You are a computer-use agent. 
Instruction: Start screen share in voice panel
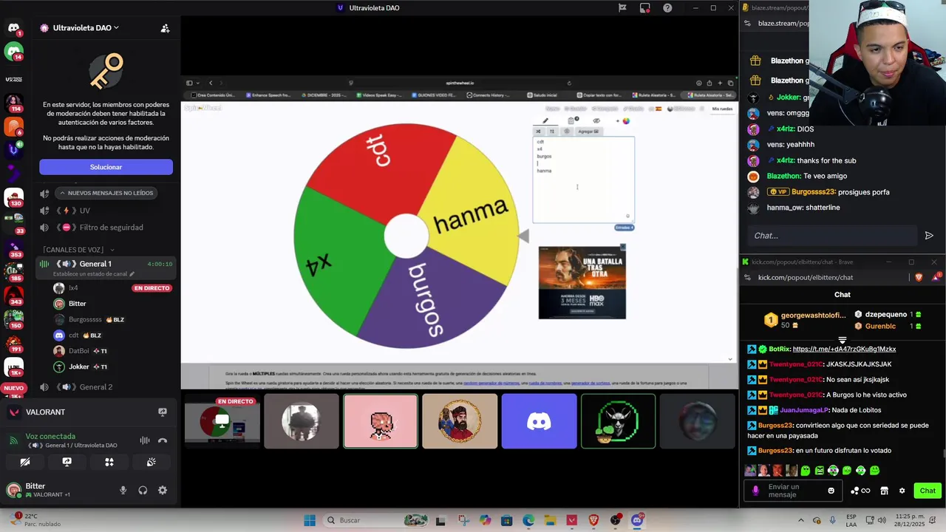click(67, 462)
